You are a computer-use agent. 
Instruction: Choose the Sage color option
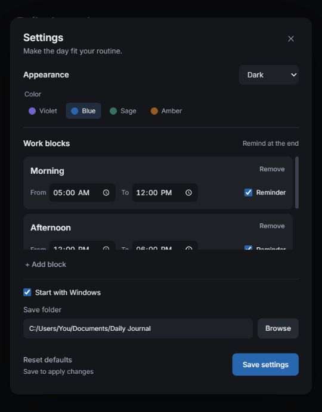[123, 111]
